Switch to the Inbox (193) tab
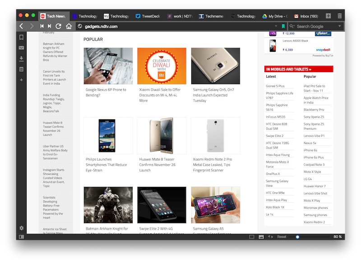The image size is (361, 263). (x=306, y=16)
